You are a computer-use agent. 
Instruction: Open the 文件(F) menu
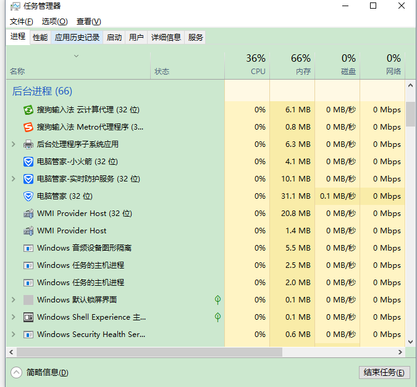[x=21, y=21]
